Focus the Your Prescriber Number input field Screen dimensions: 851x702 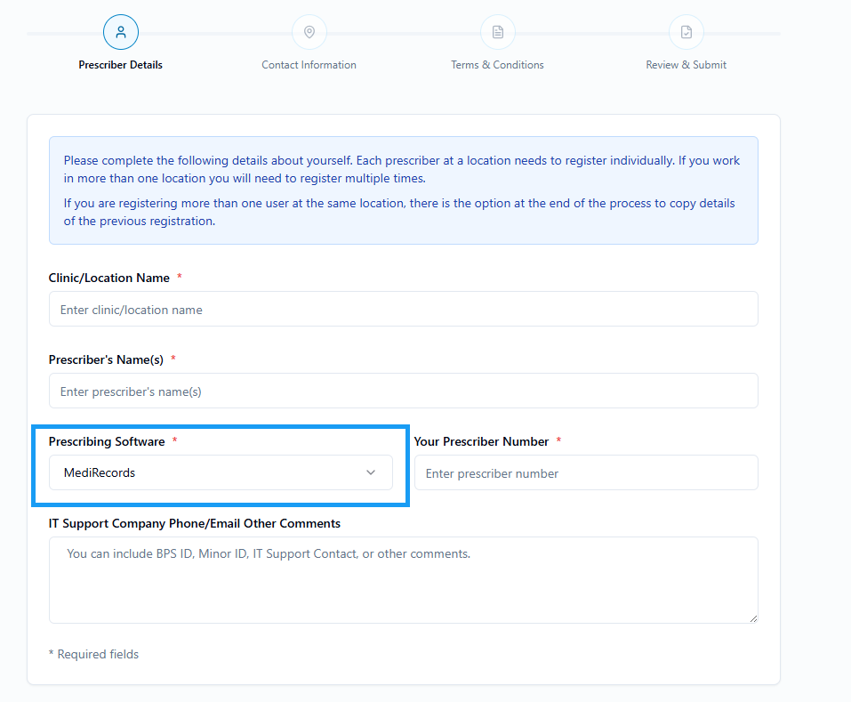click(586, 472)
